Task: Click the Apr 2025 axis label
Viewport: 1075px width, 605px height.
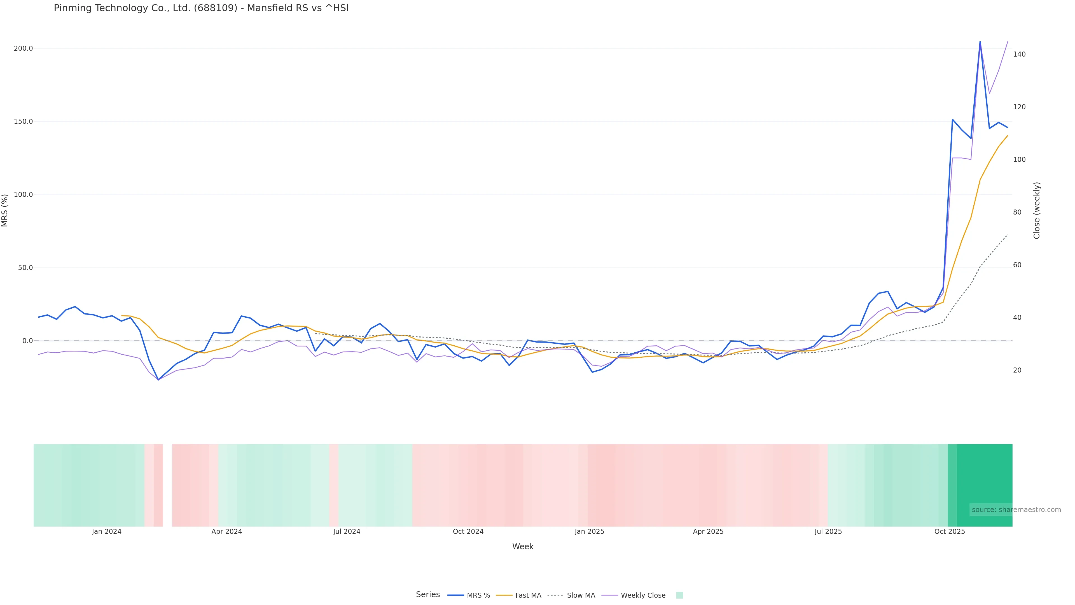Action: tap(708, 532)
